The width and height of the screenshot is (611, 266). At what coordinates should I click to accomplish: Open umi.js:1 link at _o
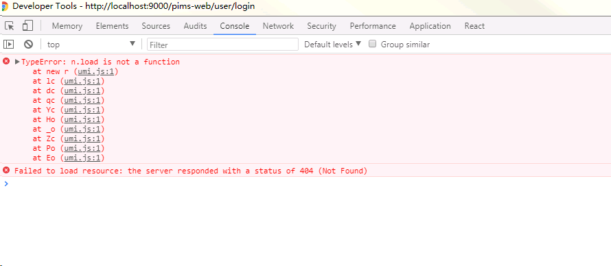[x=82, y=129]
